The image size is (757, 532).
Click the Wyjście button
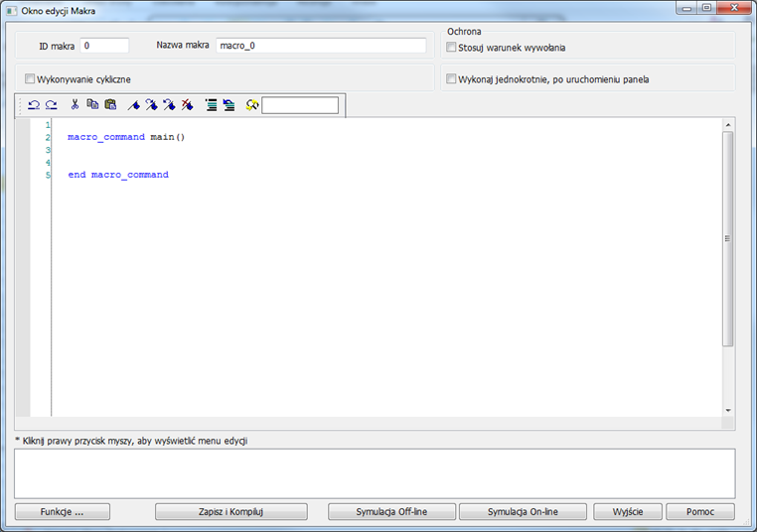628,512
